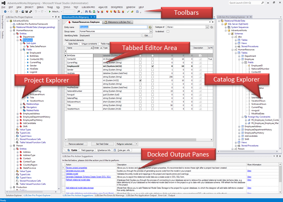
Task: Click the icon button next to Entity name field
Action: pos(150,27)
